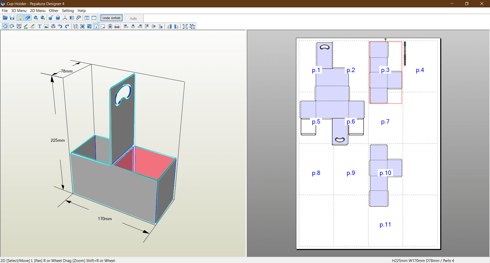Screen dimensions: 490x263
Task: Toggle the Auto checkbox
Action: (x=131, y=18)
